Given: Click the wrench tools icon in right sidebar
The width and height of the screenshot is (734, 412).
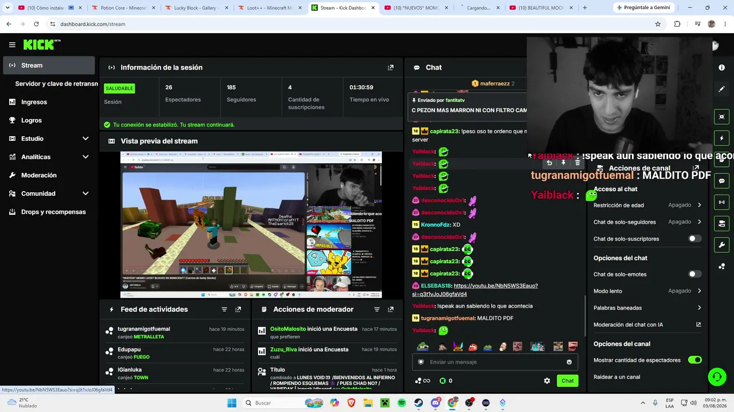Looking at the screenshot, I should click(x=721, y=245).
